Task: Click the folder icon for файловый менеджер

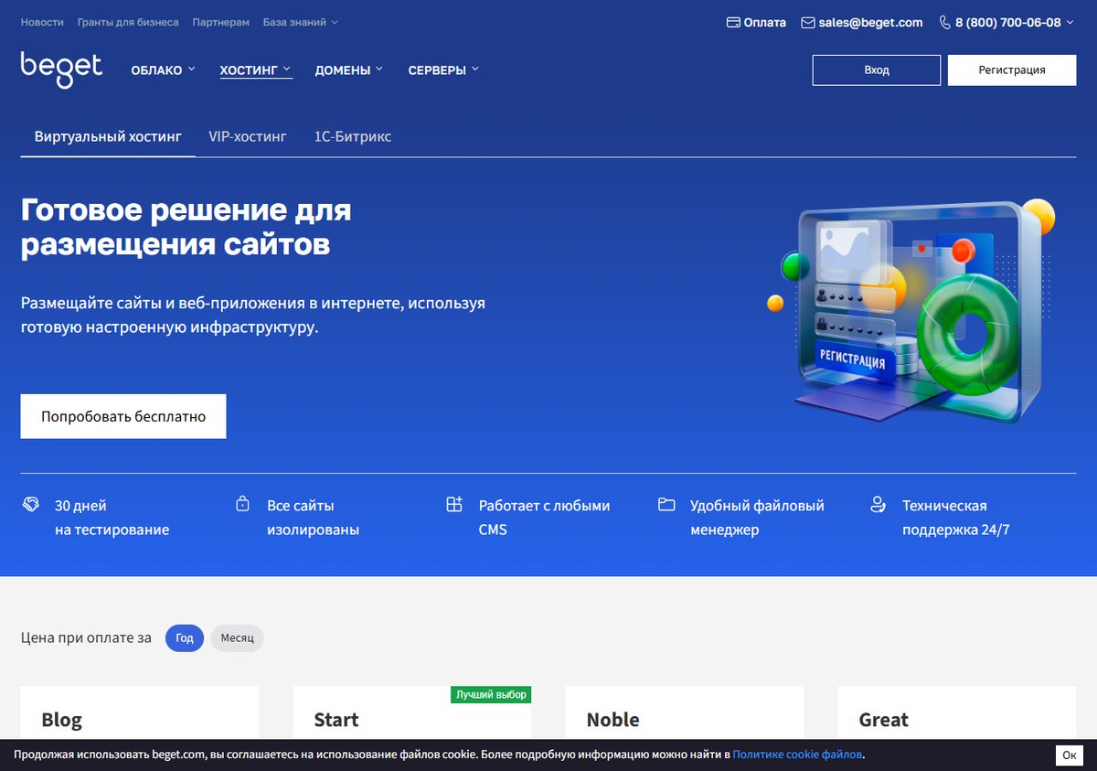Action: tap(666, 504)
